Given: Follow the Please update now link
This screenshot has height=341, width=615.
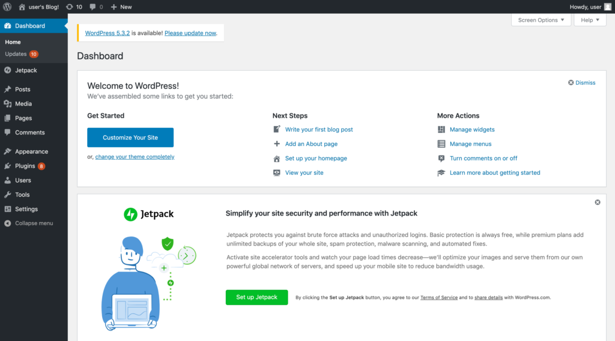Looking at the screenshot, I should click(190, 33).
